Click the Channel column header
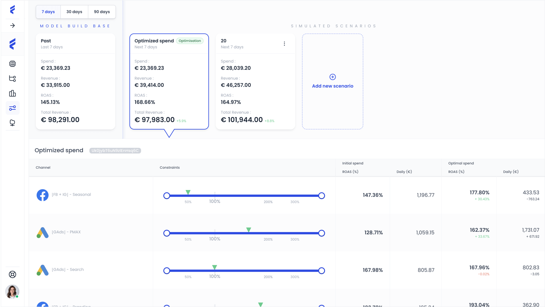This screenshot has width=545, height=307. tap(43, 168)
